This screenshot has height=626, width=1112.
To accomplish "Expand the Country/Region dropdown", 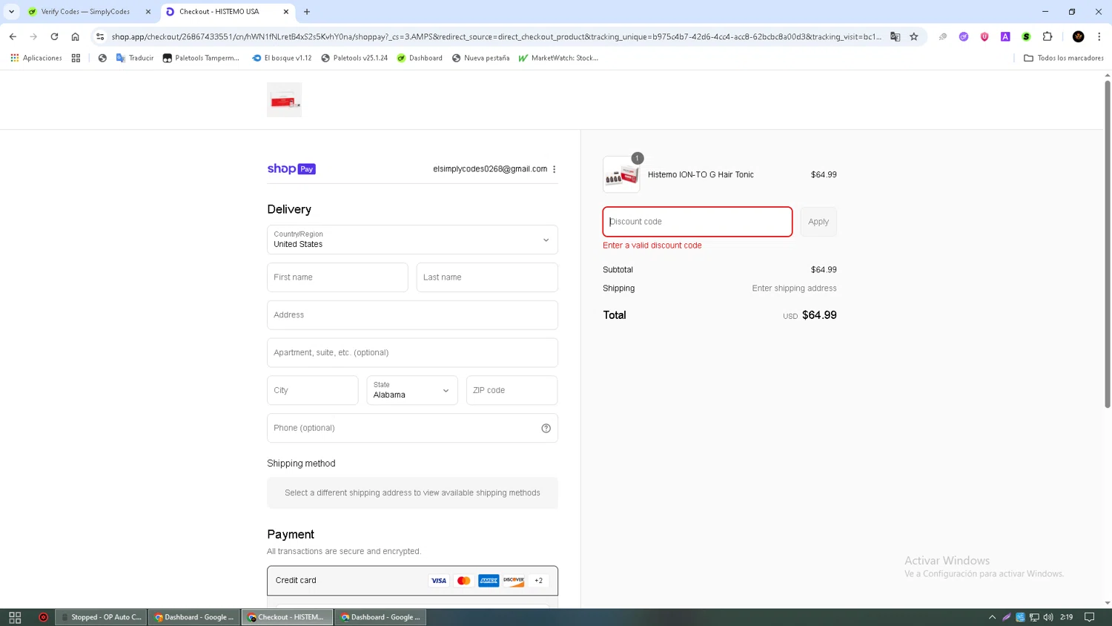I will pyautogui.click(x=412, y=240).
